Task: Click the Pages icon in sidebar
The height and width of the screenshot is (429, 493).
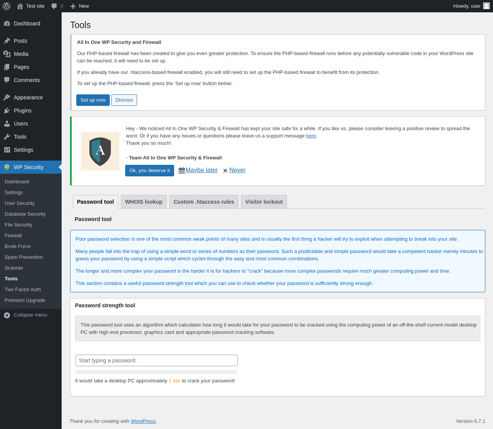Action: 7,67
